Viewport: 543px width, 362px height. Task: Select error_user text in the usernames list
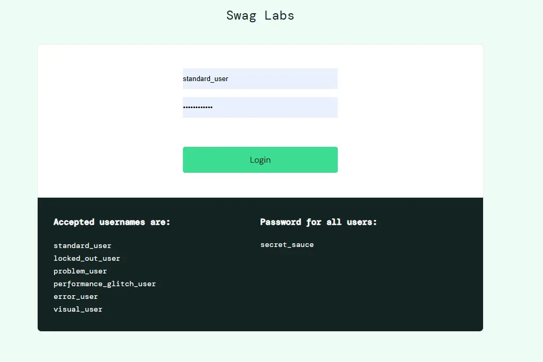[x=76, y=297]
